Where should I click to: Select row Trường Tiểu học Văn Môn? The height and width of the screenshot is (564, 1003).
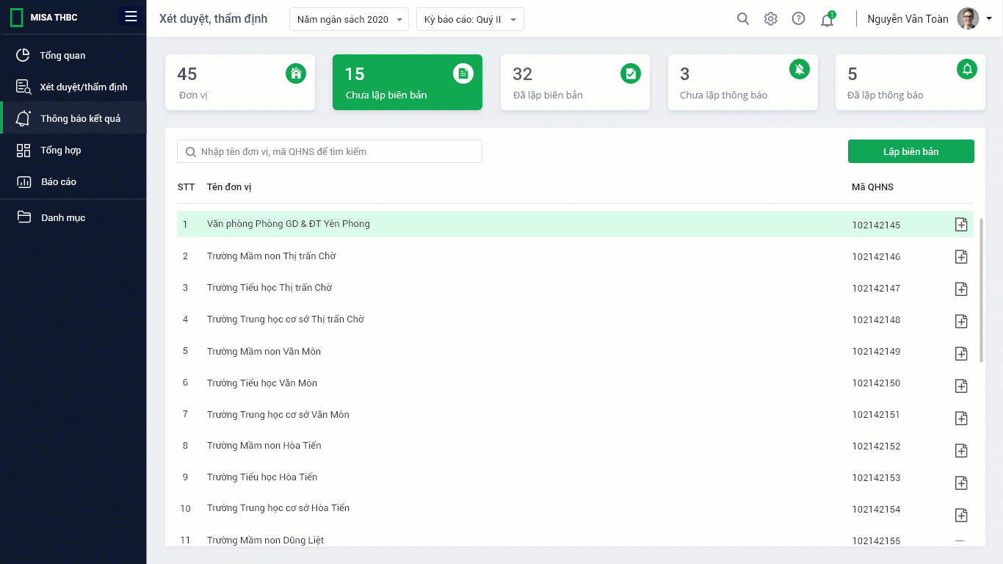tap(575, 383)
